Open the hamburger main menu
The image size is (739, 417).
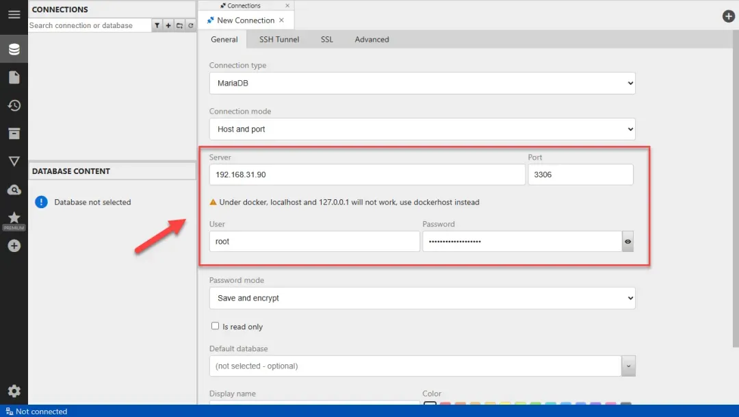coord(14,14)
